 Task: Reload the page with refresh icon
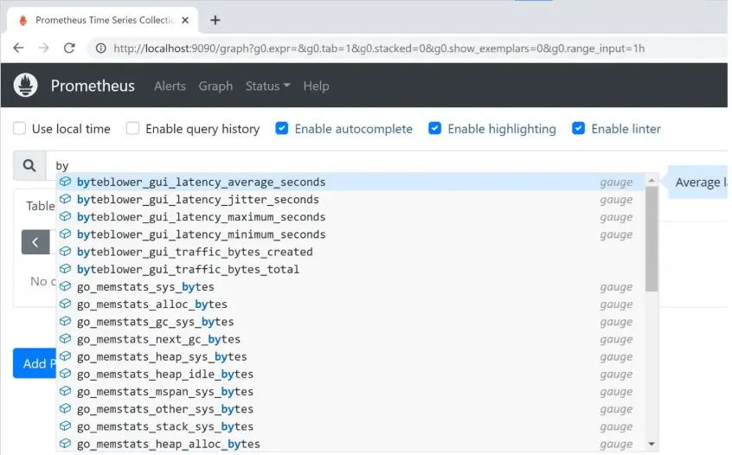(x=69, y=48)
